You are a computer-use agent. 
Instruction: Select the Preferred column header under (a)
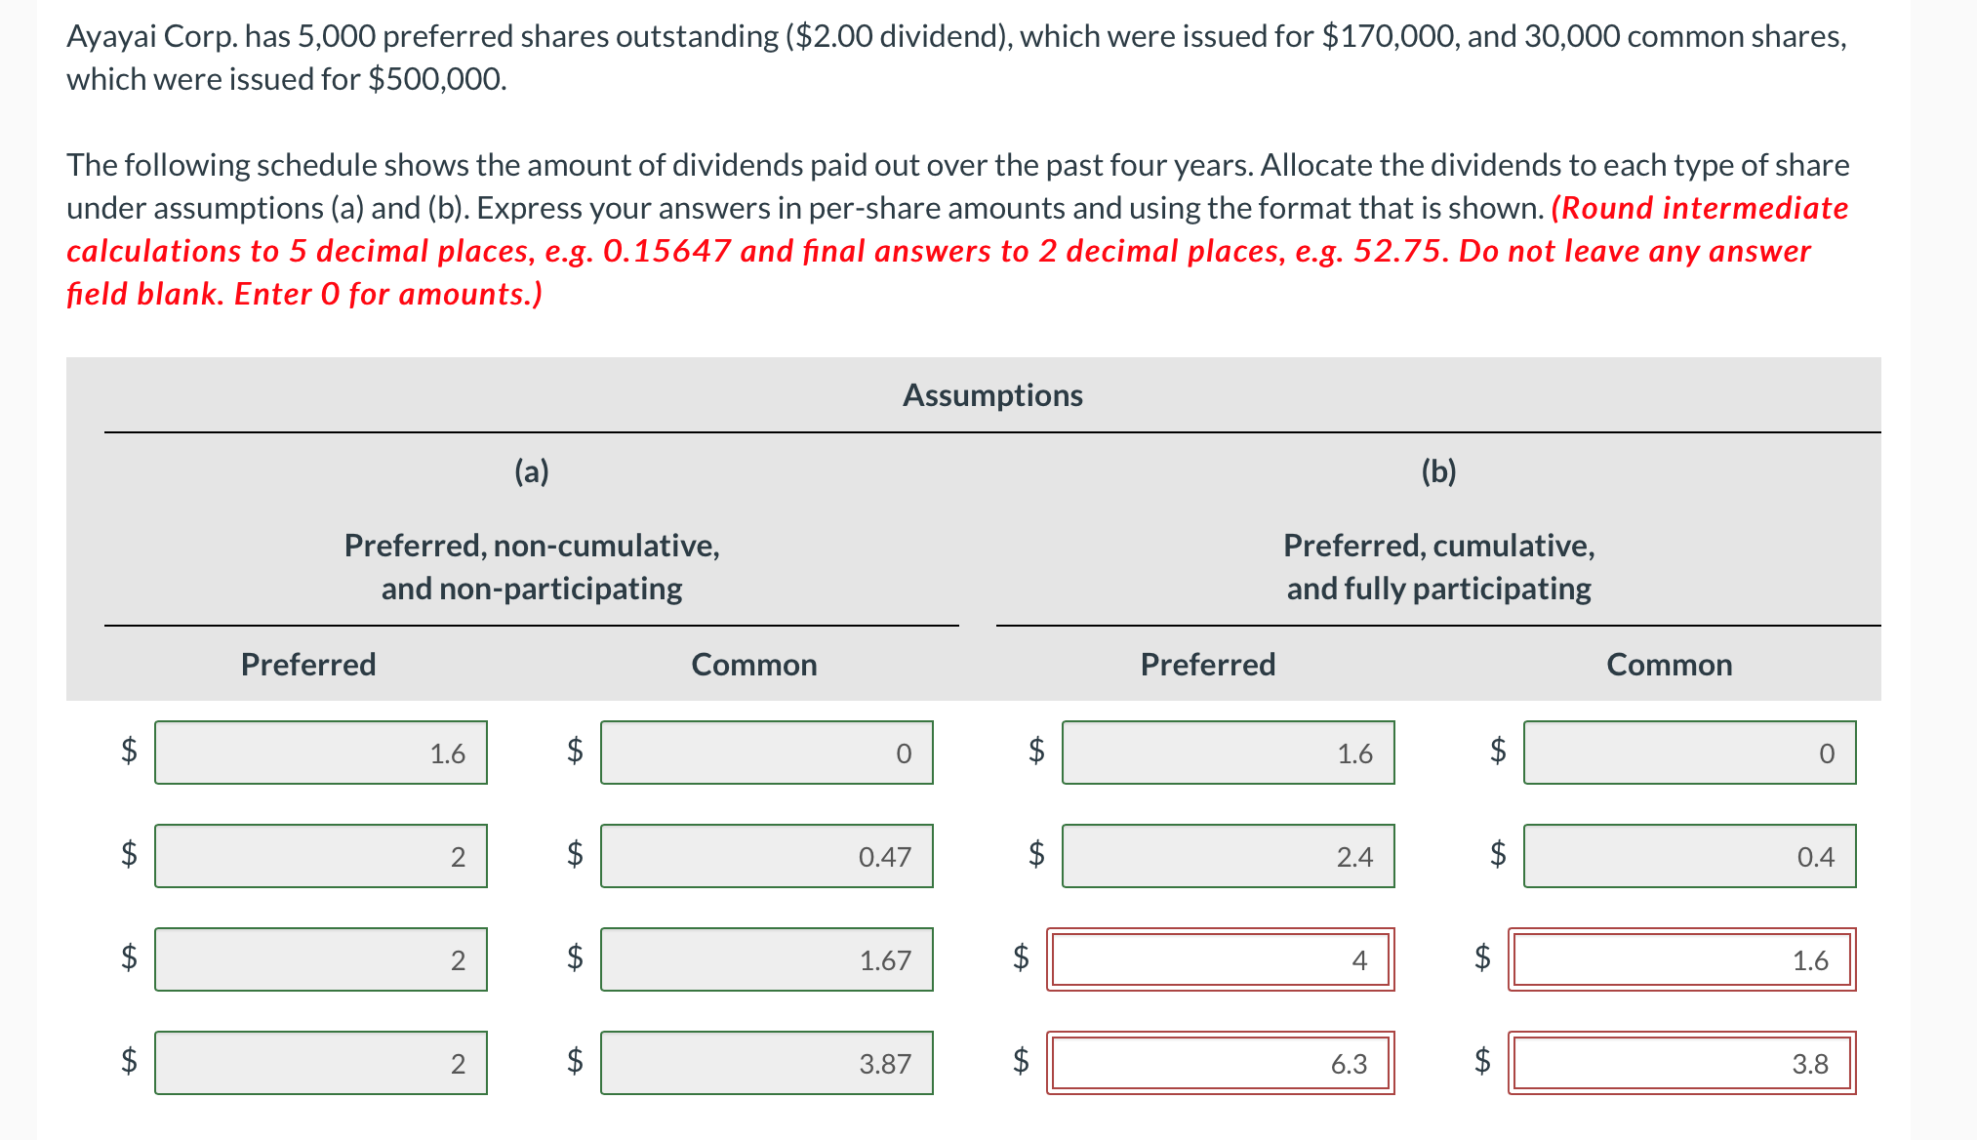coord(307,665)
